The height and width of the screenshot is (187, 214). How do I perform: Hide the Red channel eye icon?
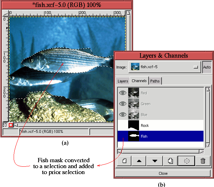pos(123,93)
